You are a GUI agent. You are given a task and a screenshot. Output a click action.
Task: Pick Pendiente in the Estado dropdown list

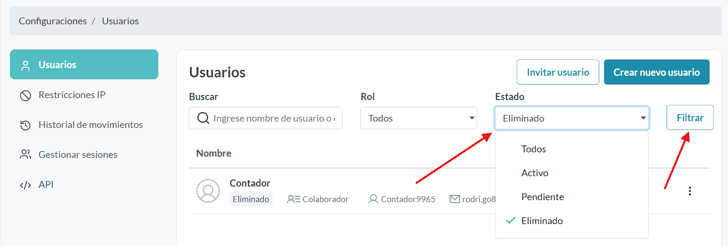(542, 197)
